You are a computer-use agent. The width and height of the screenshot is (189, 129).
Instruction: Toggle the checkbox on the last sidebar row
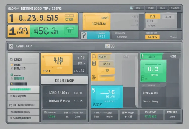[11, 118]
